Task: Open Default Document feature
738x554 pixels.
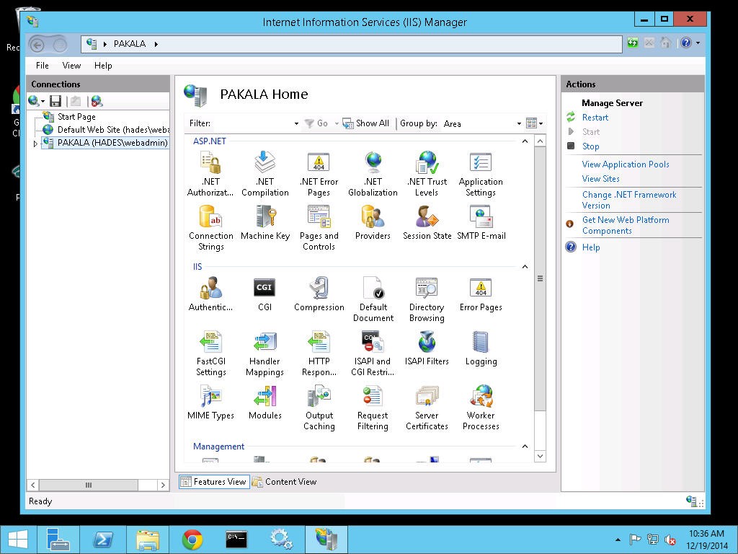Action: 373,299
